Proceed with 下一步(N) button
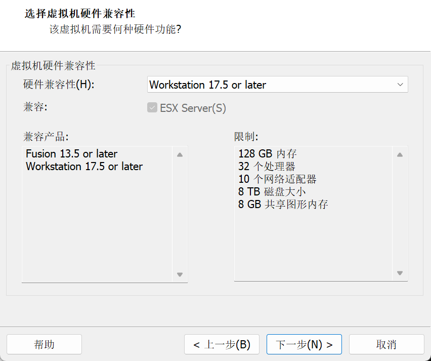This screenshot has height=361, width=431. click(304, 344)
